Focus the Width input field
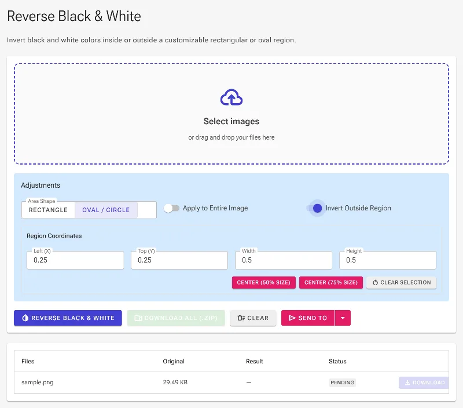Viewport: 463px width, 408px height. pos(284,260)
